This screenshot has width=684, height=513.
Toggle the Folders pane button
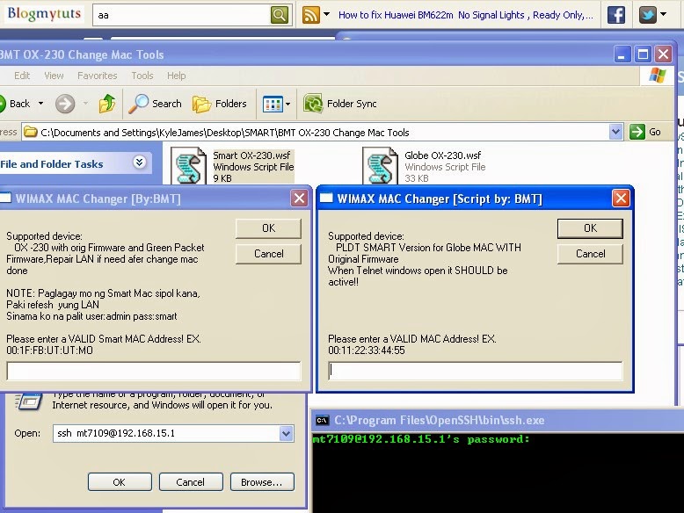(x=220, y=104)
